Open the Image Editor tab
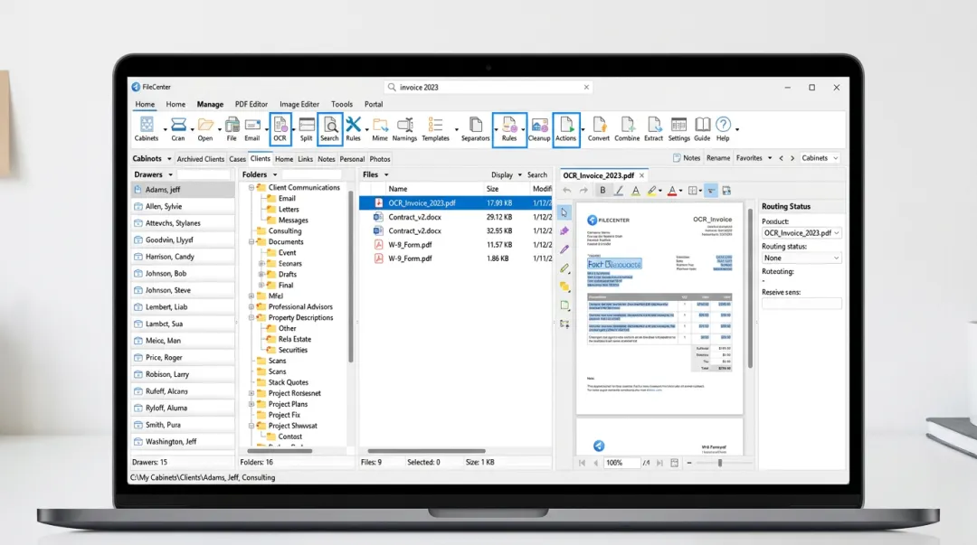 coord(299,105)
